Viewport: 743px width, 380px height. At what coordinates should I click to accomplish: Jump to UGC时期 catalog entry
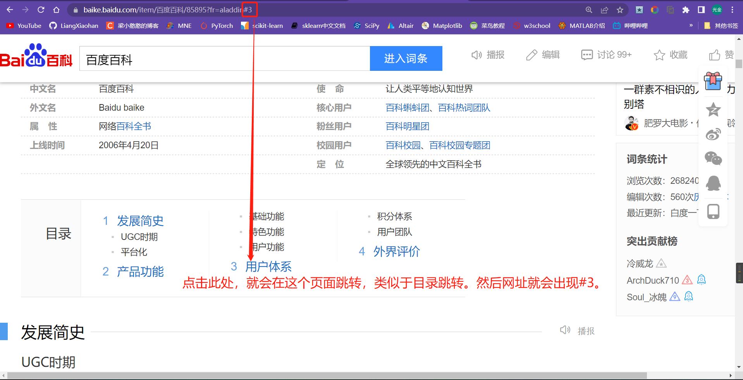coord(139,237)
